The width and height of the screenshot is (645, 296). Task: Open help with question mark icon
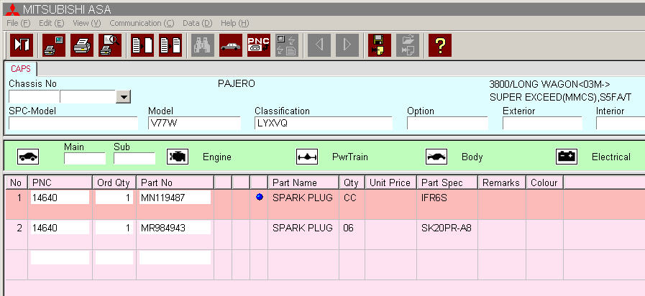pos(439,45)
